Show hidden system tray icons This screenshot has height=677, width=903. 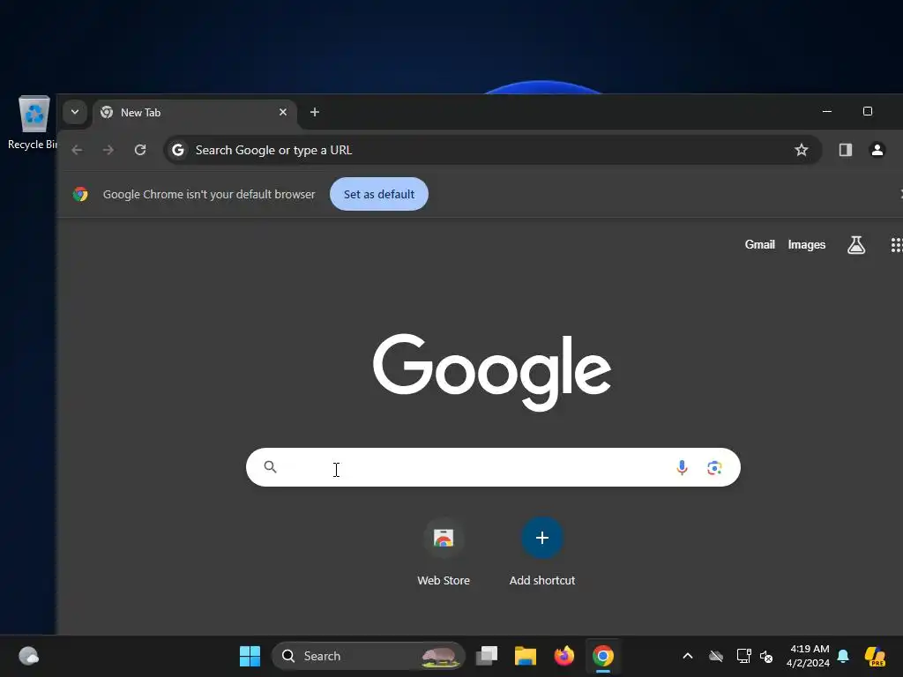[x=688, y=656]
